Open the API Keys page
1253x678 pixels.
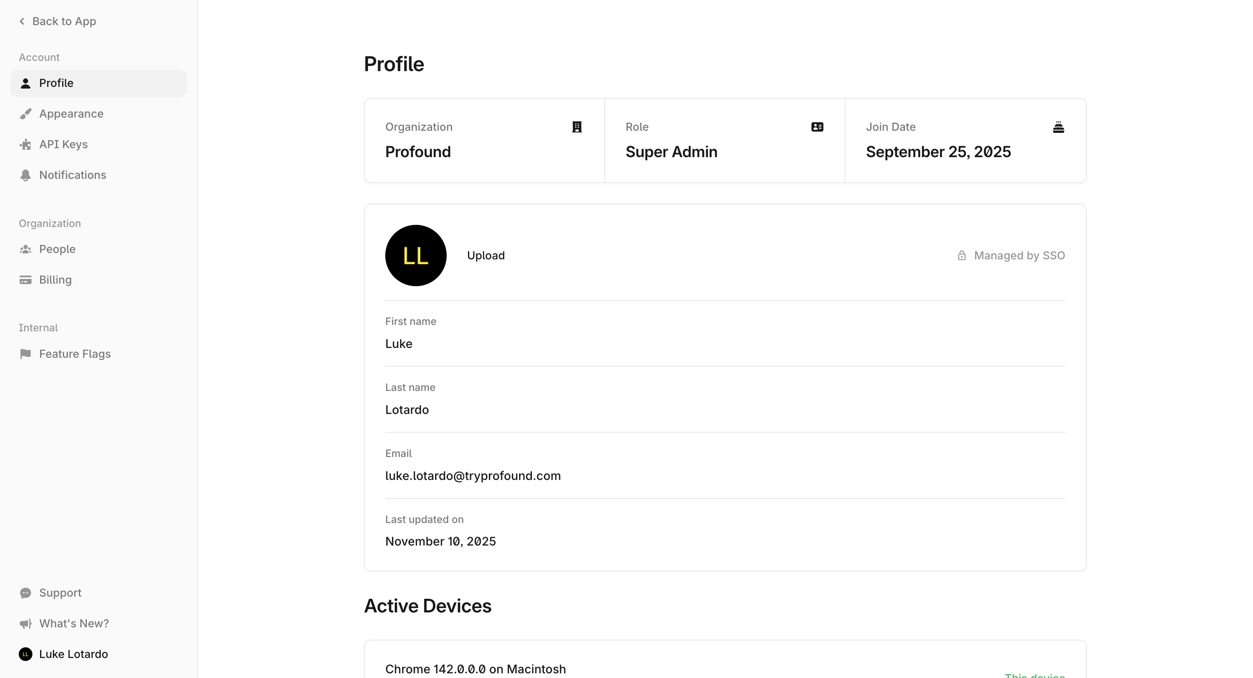coord(98,144)
